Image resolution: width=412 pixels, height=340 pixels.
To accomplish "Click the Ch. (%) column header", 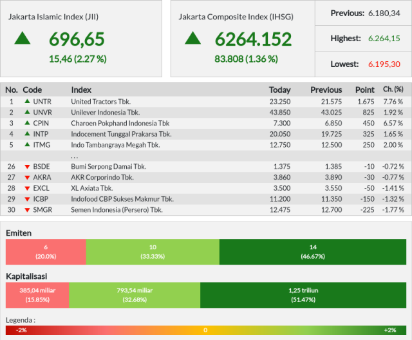I will click(x=393, y=90).
